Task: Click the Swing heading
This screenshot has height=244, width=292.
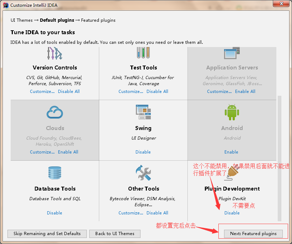Action: [x=143, y=128]
